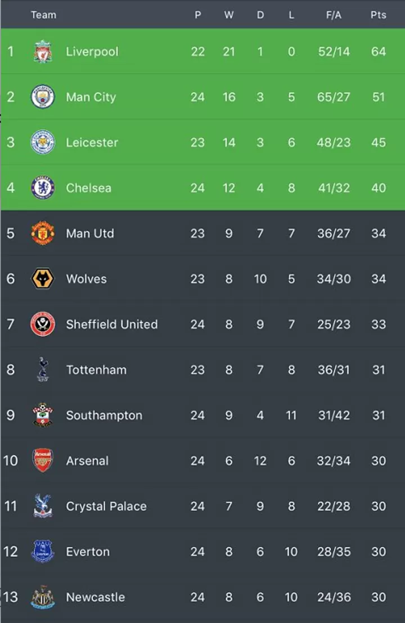Image resolution: width=405 pixels, height=623 pixels.
Task: Click Liverpool's 64 points value
Action: click(x=379, y=52)
